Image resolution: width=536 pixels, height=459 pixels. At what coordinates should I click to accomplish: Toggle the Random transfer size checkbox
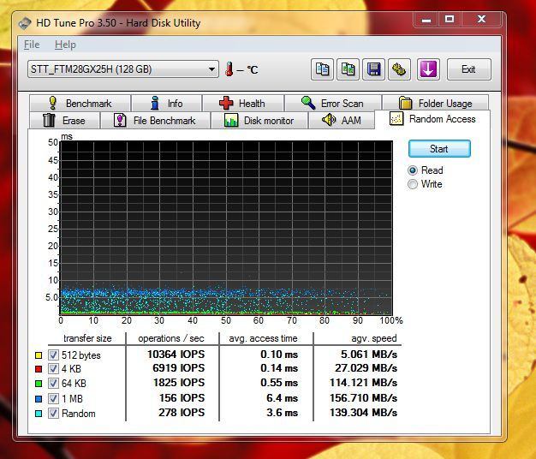coord(53,414)
